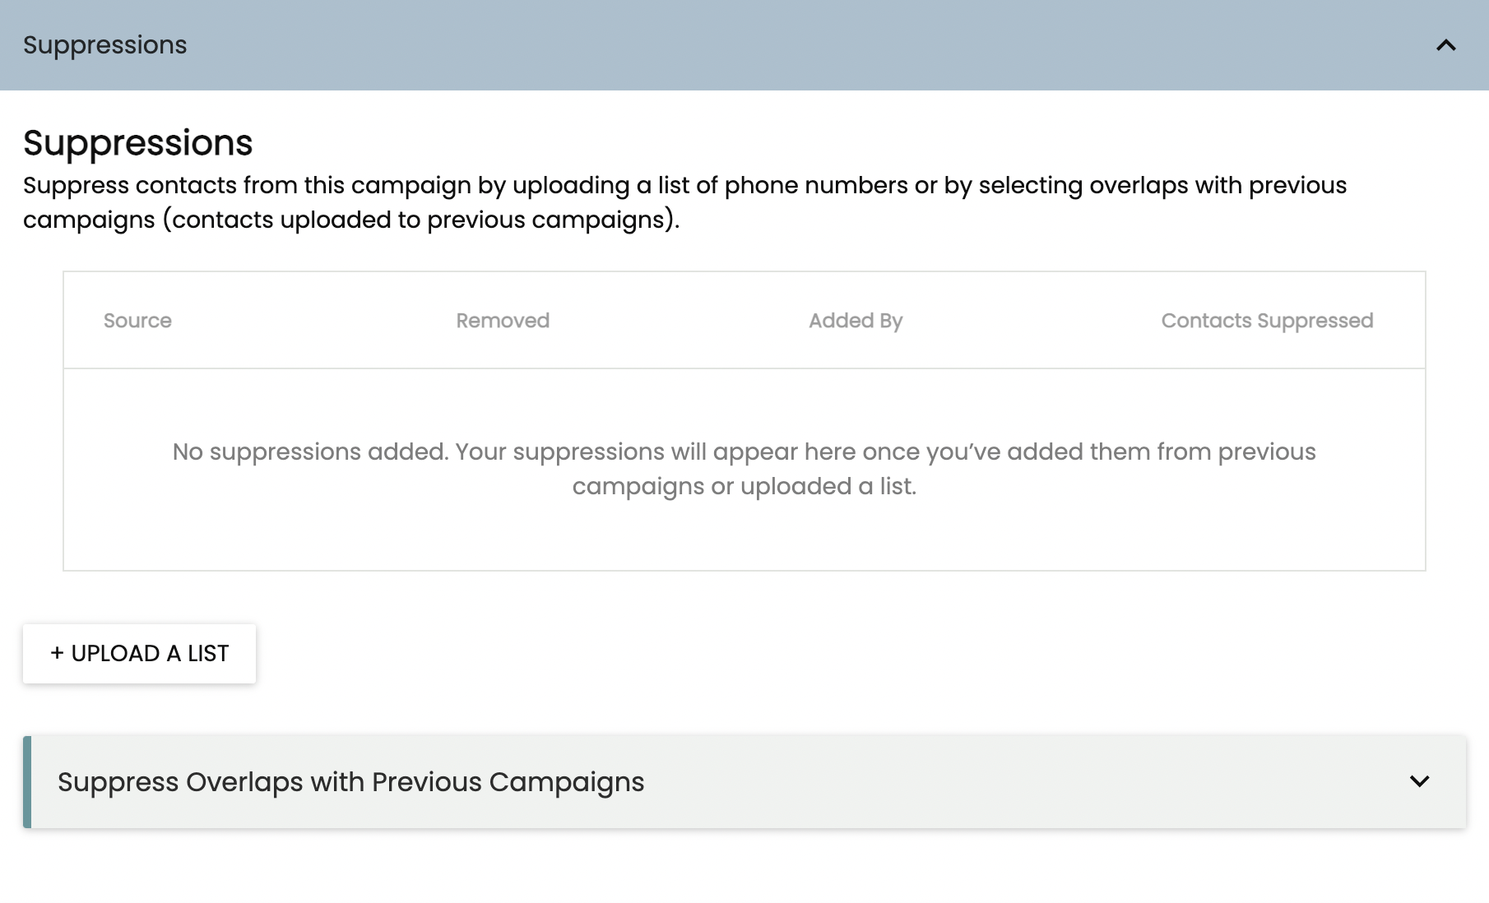
Task: Click the down chevron on Suppress Overlaps panel
Action: click(x=1419, y=781)
